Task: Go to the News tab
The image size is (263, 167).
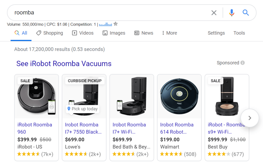Action: point(144,33)
